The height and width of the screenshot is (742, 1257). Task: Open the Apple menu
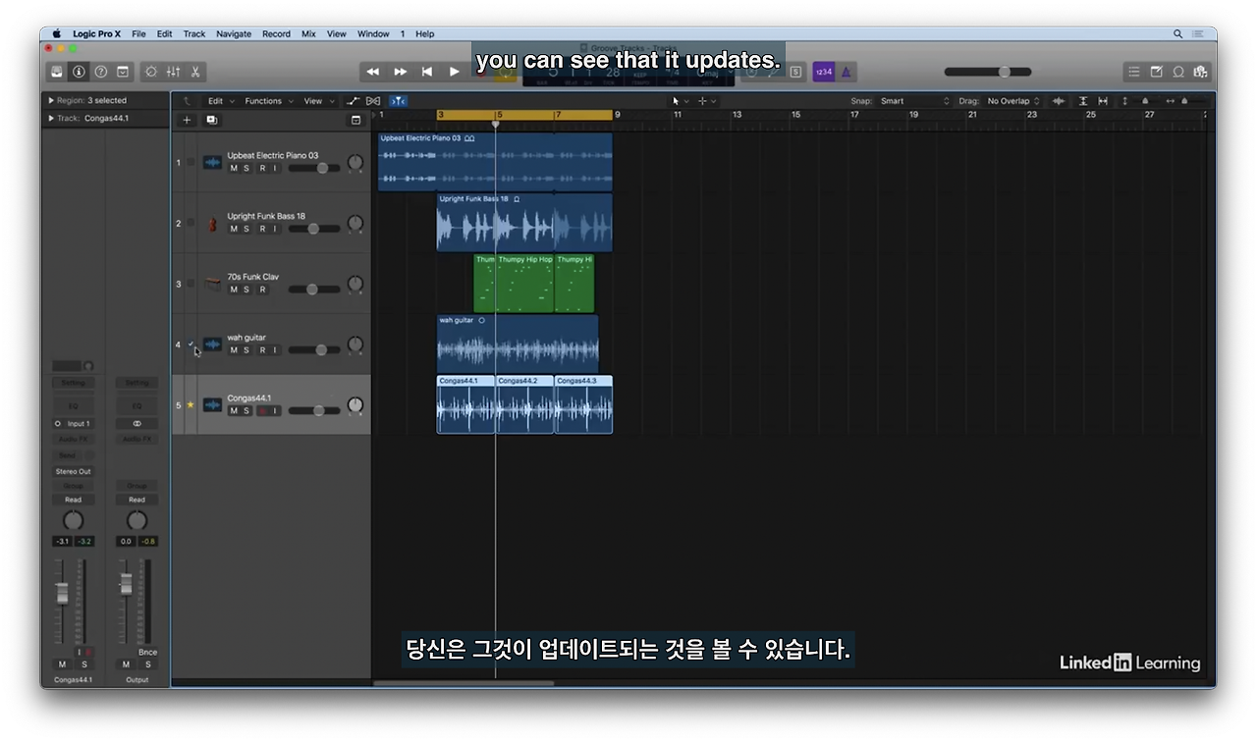[57, 33]
